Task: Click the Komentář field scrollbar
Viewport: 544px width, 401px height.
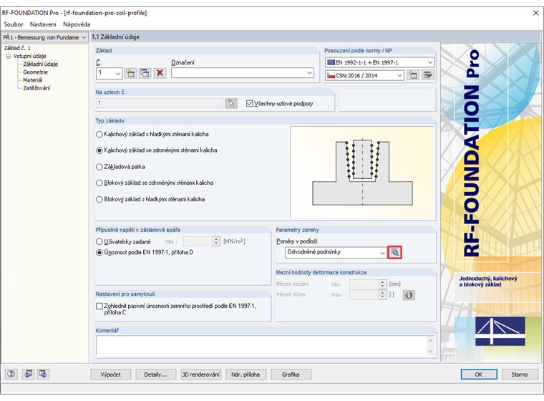Action: pyautogui.click(x=431, y=346)
